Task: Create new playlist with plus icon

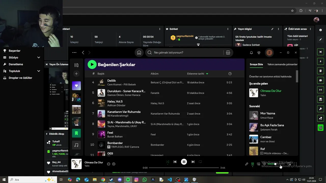Action: [76, 74]
